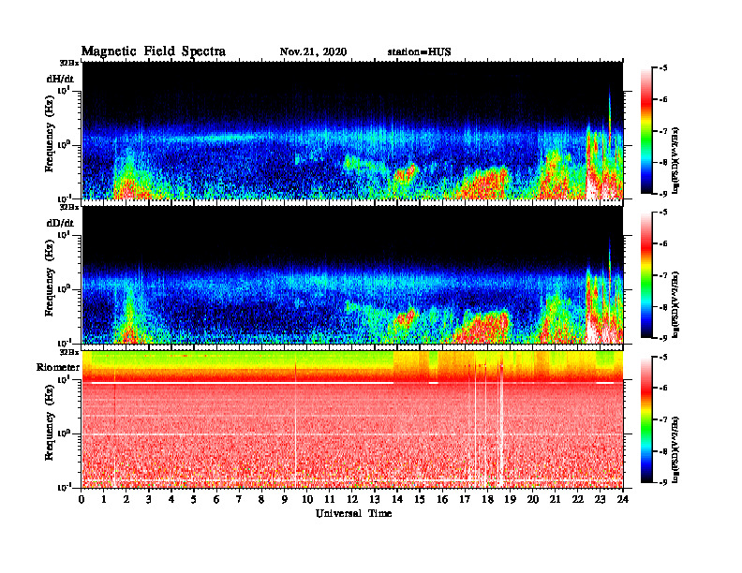The height and width of the screenshot is (573, 742).
Task: Click "-9" on the Riometer color scale
Action: coord(662,482)
